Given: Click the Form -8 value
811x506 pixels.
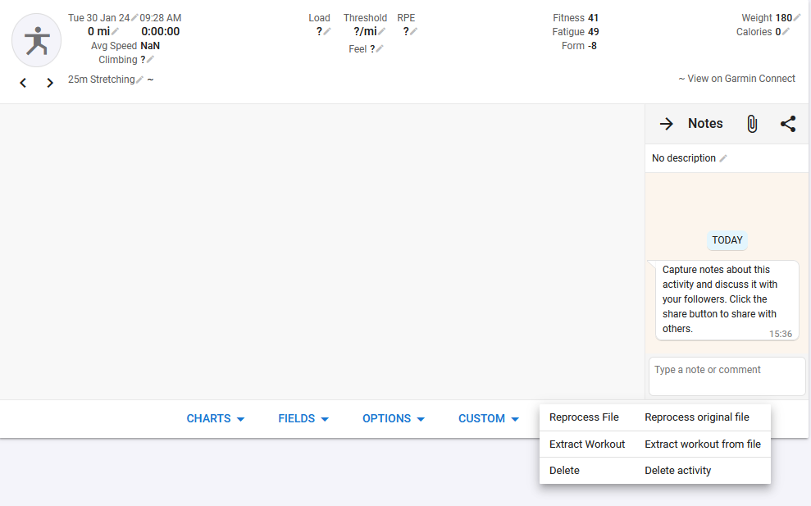Looking at the screenshot, I should (x=592, y=46).
